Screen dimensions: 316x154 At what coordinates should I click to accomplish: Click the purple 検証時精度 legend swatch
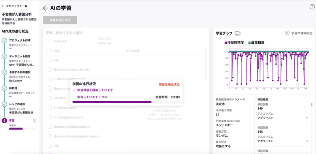click(x=226, y=43)
